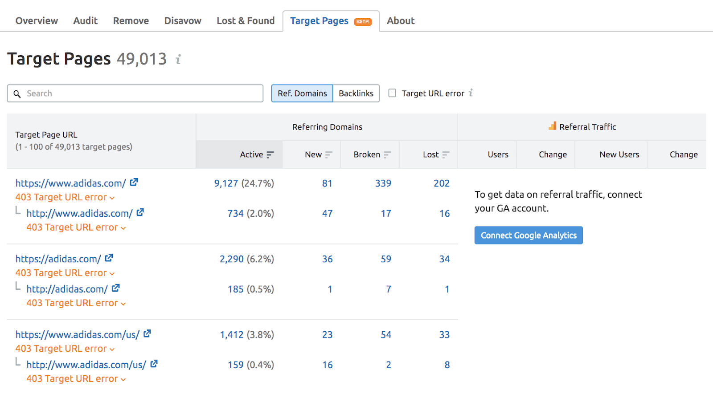Expand 403 error under http://adidas.com/
This screenshot has width=713, height=394.
point(76,303)
